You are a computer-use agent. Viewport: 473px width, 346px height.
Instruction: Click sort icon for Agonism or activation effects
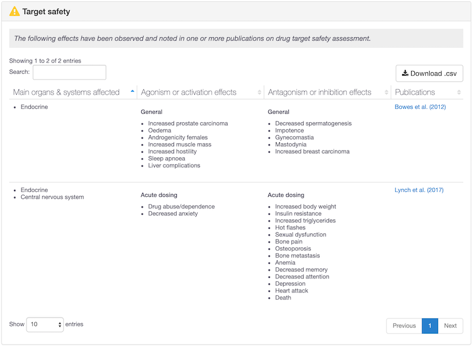(x=260, y=92)
